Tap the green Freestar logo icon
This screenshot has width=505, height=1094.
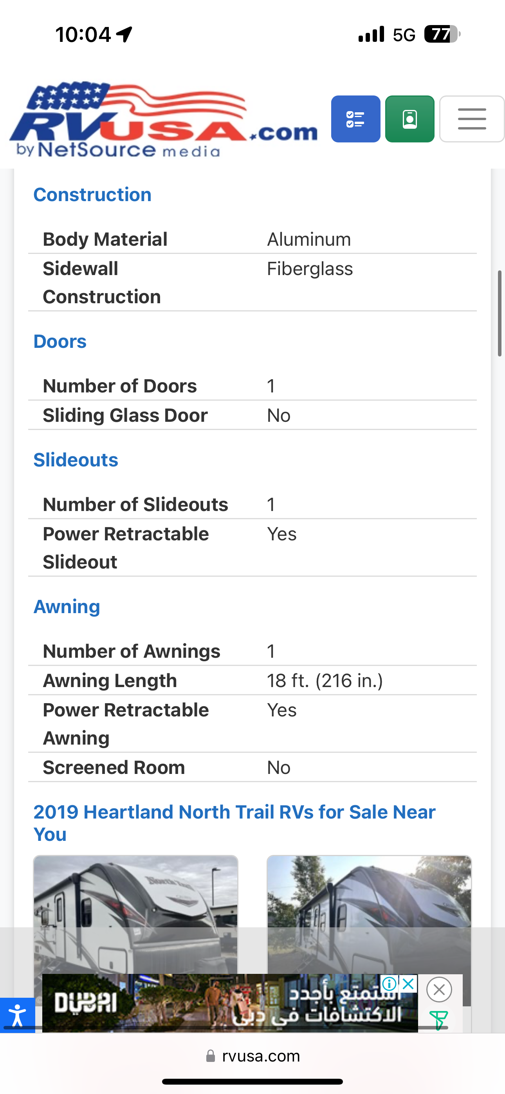coord(438,1020)
